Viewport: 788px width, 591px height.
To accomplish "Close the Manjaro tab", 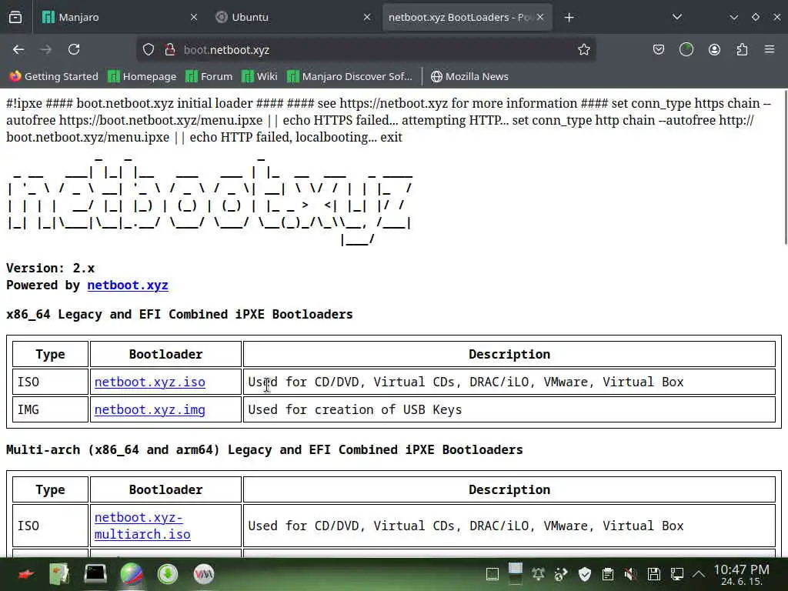I will click(193, 18).
